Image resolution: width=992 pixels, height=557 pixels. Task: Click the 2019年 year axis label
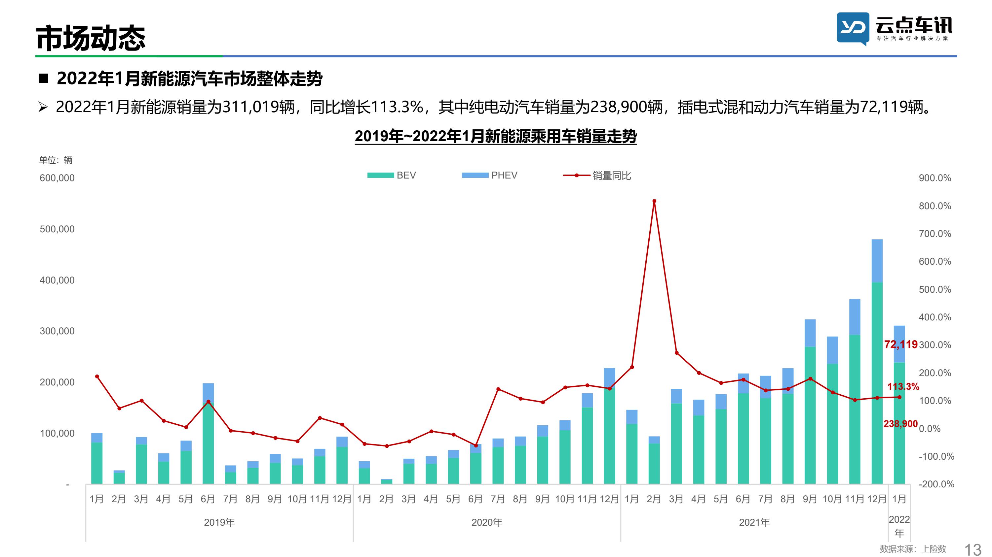[219, 522]
